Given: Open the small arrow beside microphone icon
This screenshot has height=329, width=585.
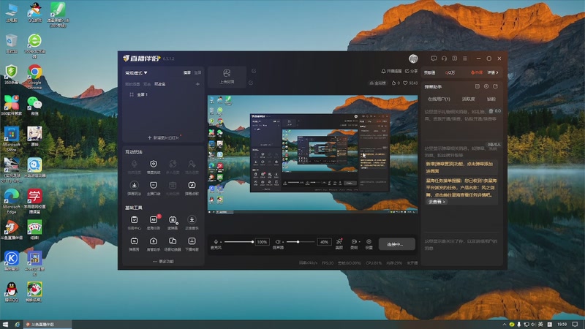Looking at the screenshot, I should pyautogui.click(x=221, y=242).
